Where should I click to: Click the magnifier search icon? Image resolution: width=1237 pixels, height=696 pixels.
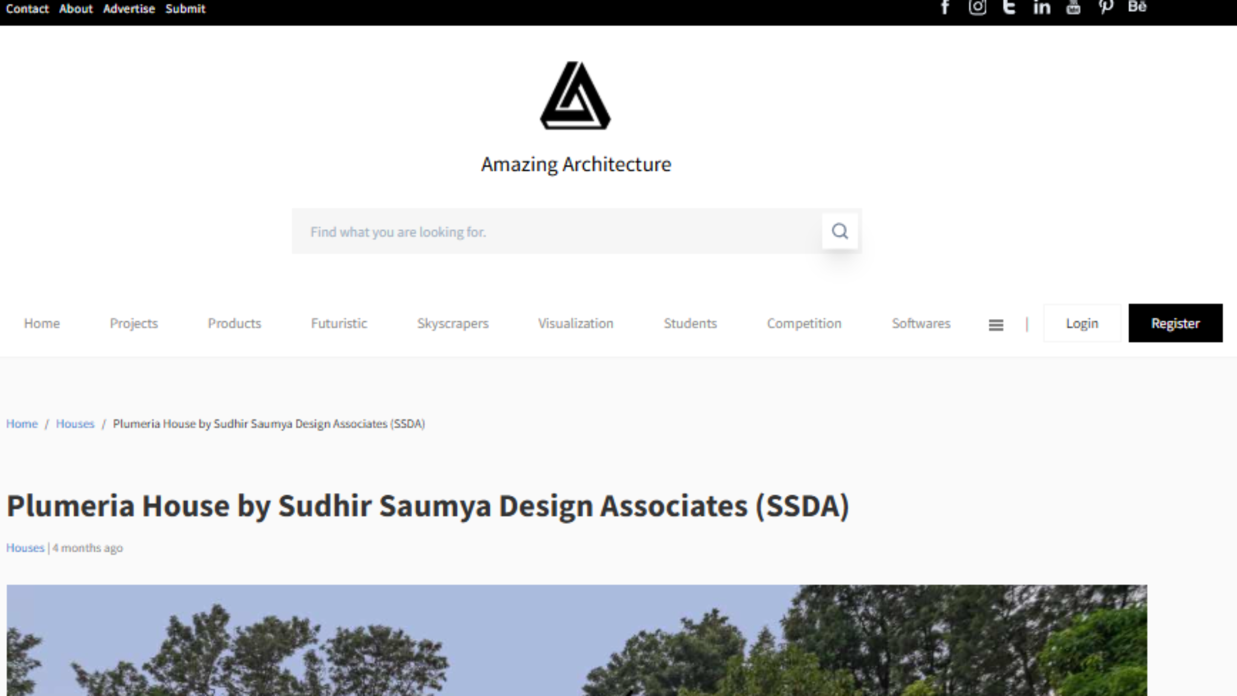[840, 231]
